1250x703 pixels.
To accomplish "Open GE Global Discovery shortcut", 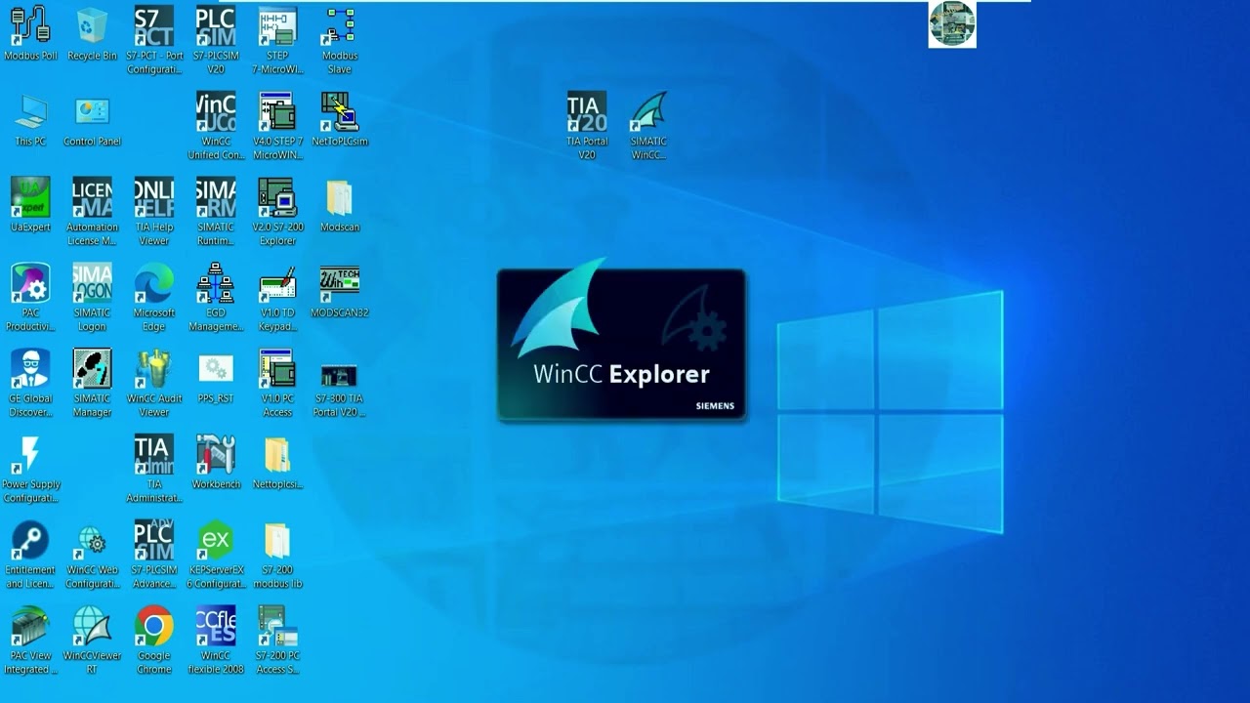I will [30, 384].
